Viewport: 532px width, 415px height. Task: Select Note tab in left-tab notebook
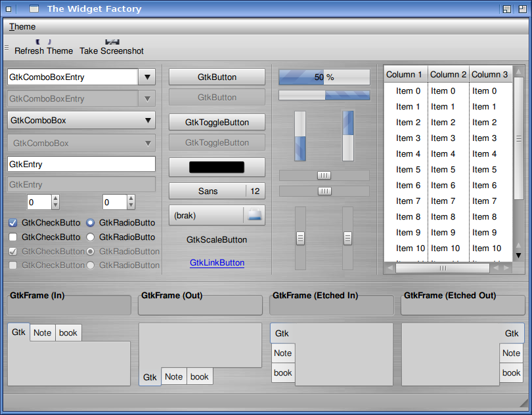click(x=283, y=353)
